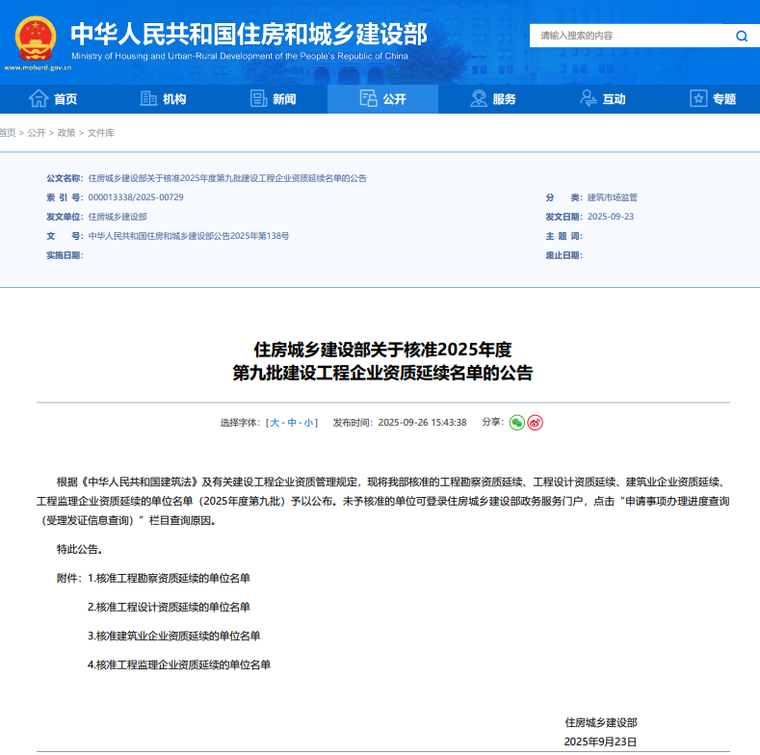760x755 pixels.
Task: Select large font size 大
Action: click(x=275, y=423)
